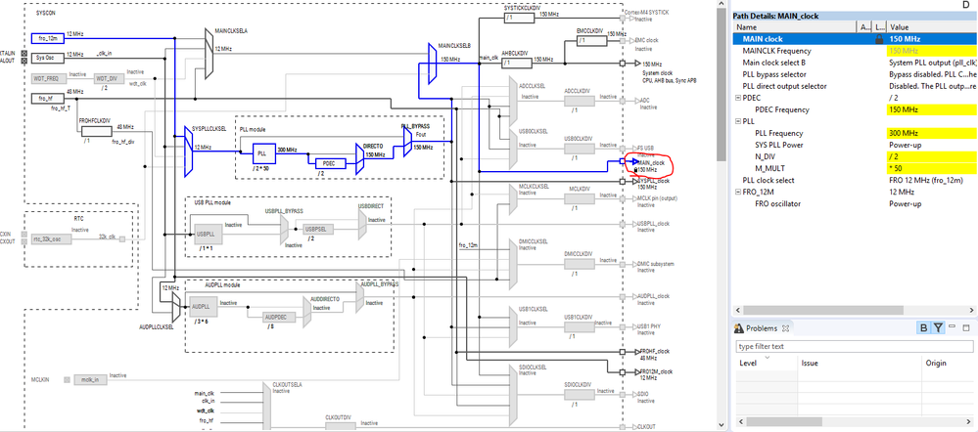Open Main clock select B value dropdown

click(x=932, y=63)
